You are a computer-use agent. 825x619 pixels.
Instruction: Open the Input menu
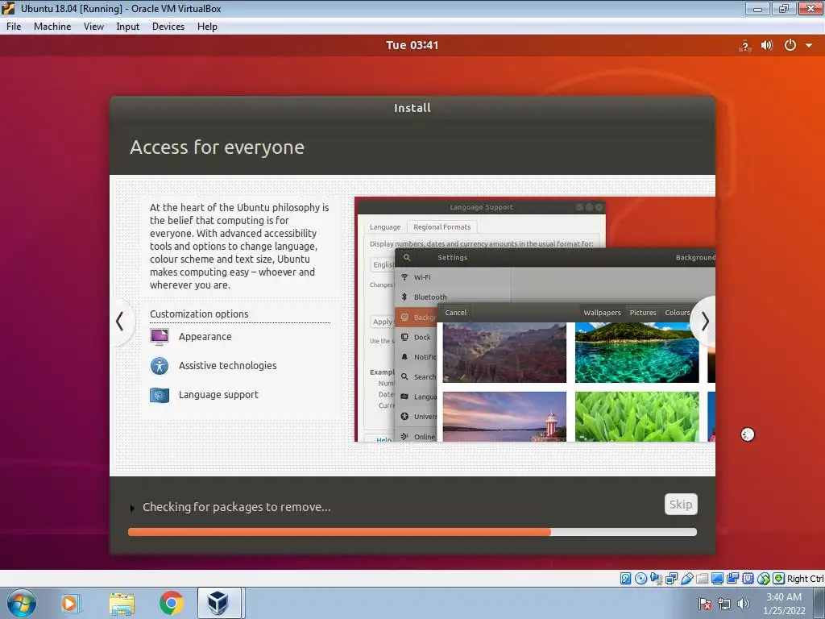(x=128, y=27)
